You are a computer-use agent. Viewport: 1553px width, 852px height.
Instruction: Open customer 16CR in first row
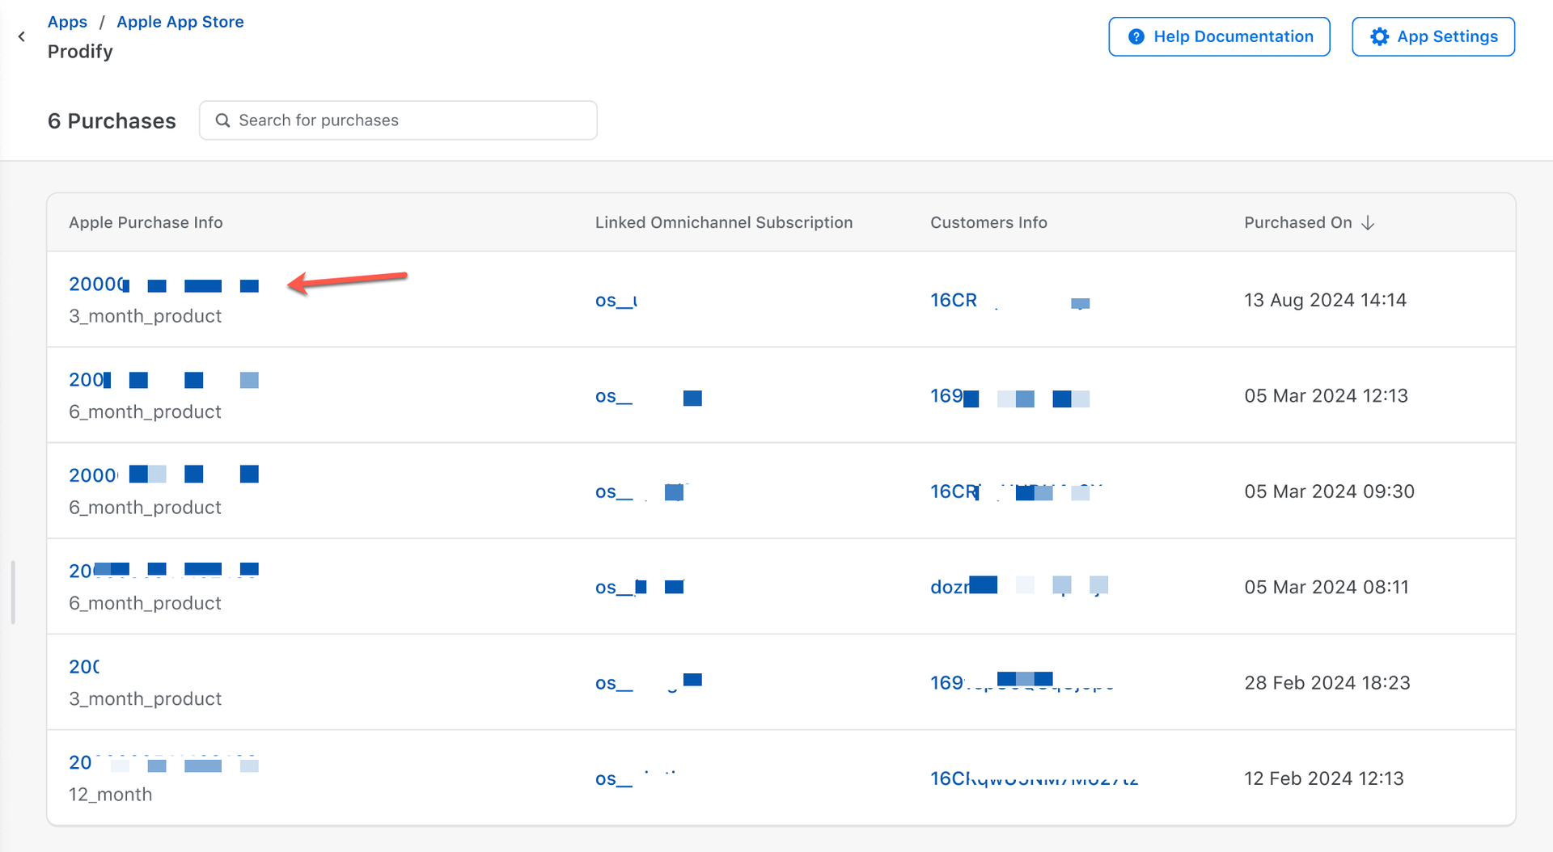point(954,301)
